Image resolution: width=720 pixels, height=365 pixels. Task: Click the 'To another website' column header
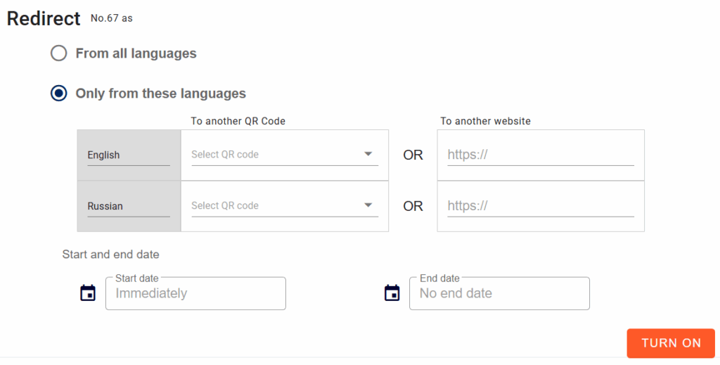(x=485, y=121)
